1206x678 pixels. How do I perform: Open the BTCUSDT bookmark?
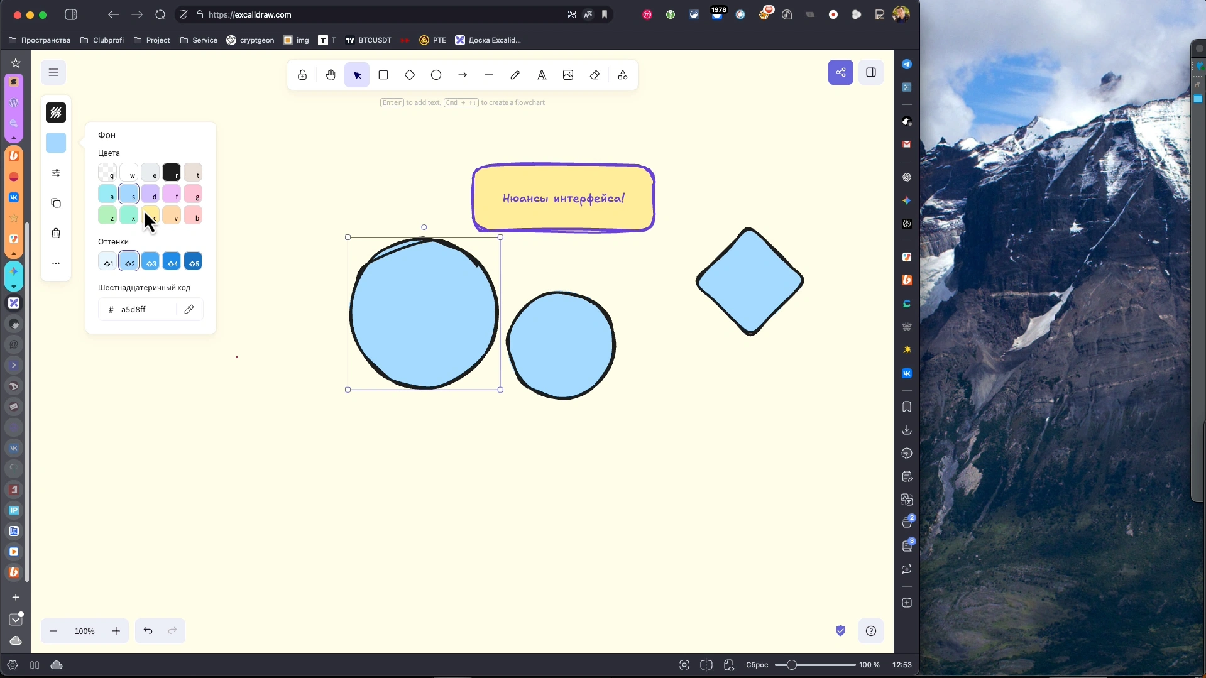(x=368, y=40)
